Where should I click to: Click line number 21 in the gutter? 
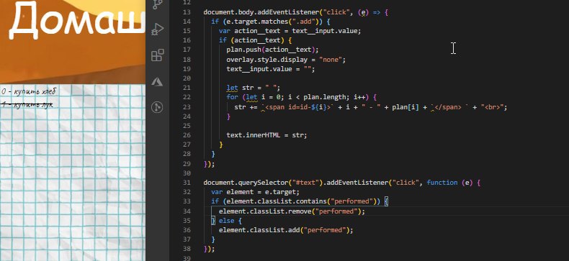[x=187, y=88]
